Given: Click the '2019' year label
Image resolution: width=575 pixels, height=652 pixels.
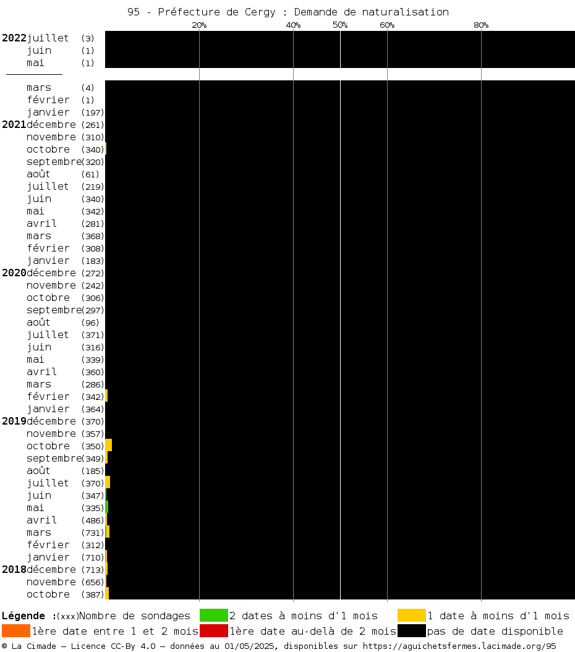Looking at the screenshot, I should tap(14, 421).
